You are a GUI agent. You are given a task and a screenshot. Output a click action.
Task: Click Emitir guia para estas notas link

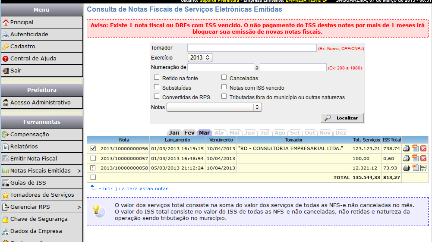click(x=133, y=189)
